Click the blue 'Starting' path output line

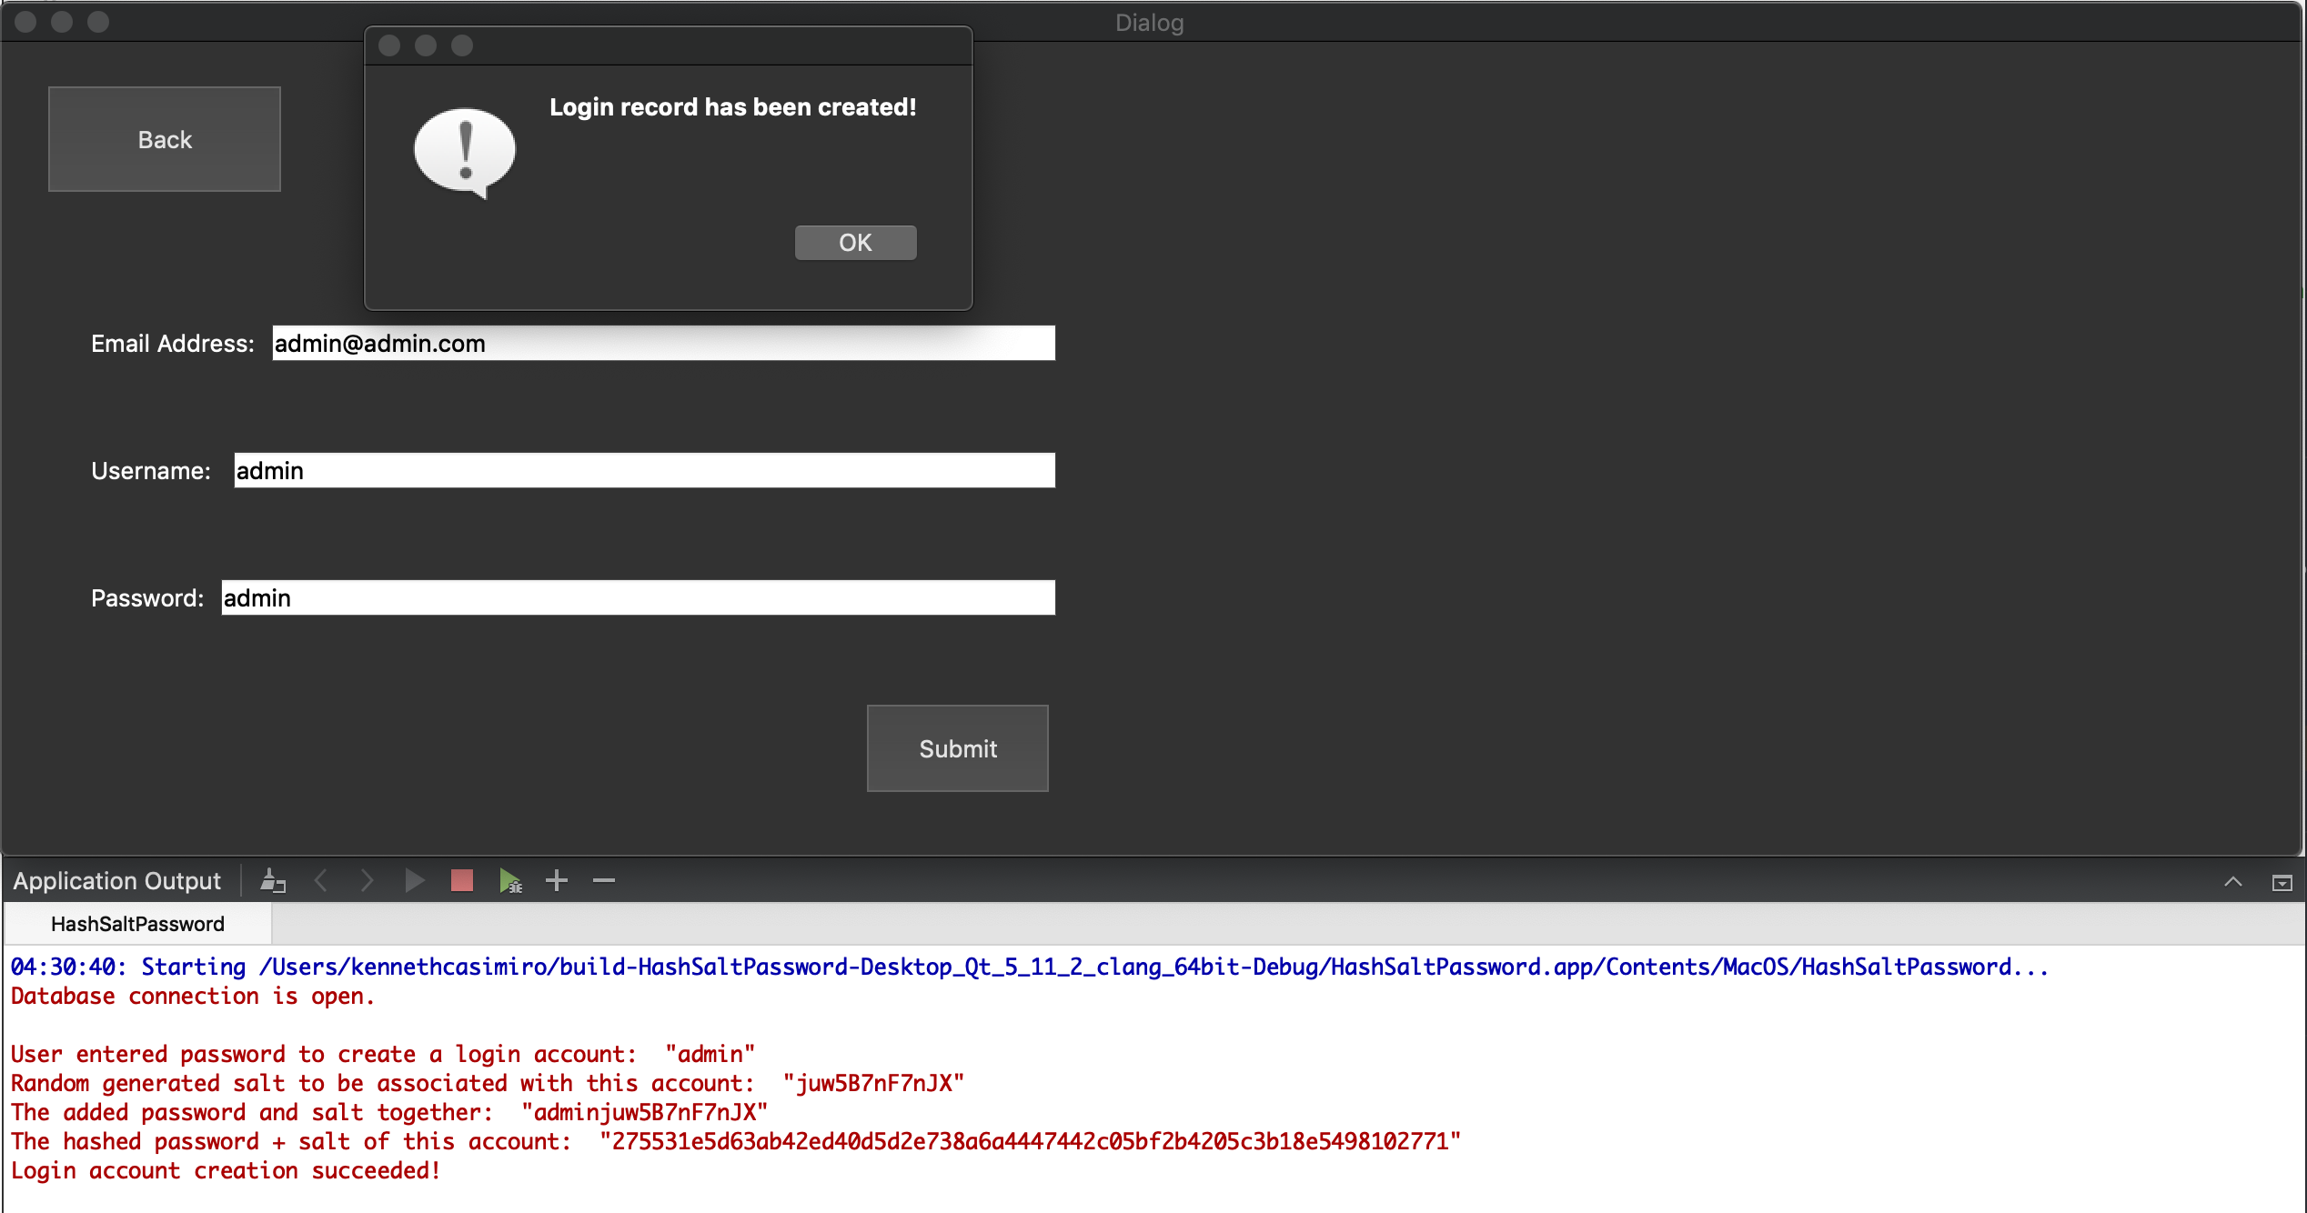pos(1030,967)
